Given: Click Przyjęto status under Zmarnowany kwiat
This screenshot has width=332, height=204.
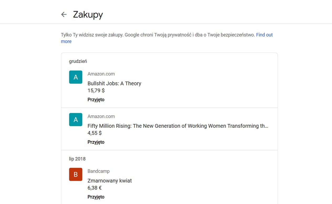Looking at the screenshot, I should [96, 197].
